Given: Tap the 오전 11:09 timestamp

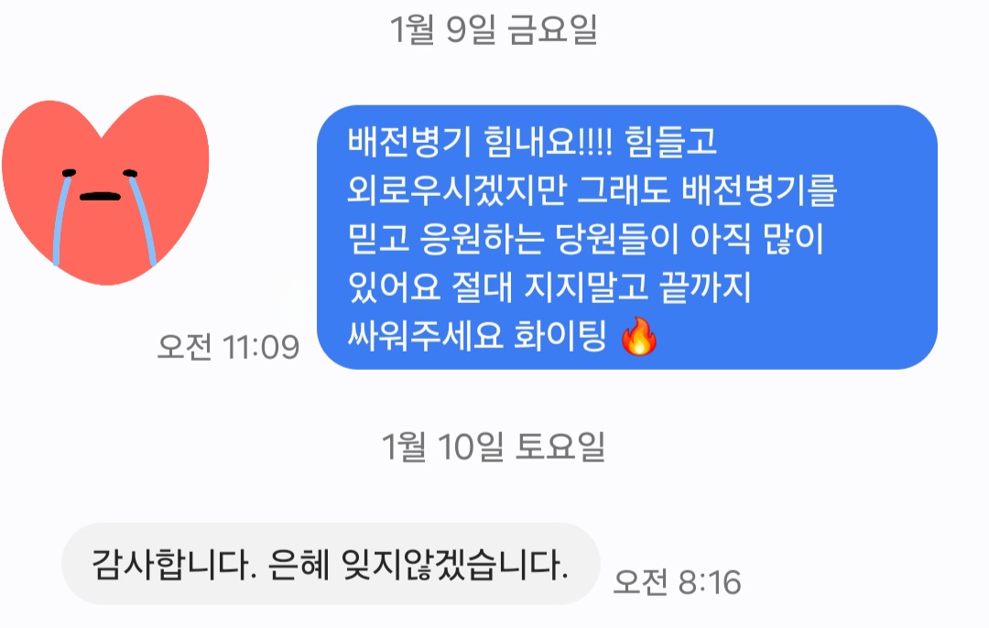Looking at the screenshot, I should click(x=228, y=347).
